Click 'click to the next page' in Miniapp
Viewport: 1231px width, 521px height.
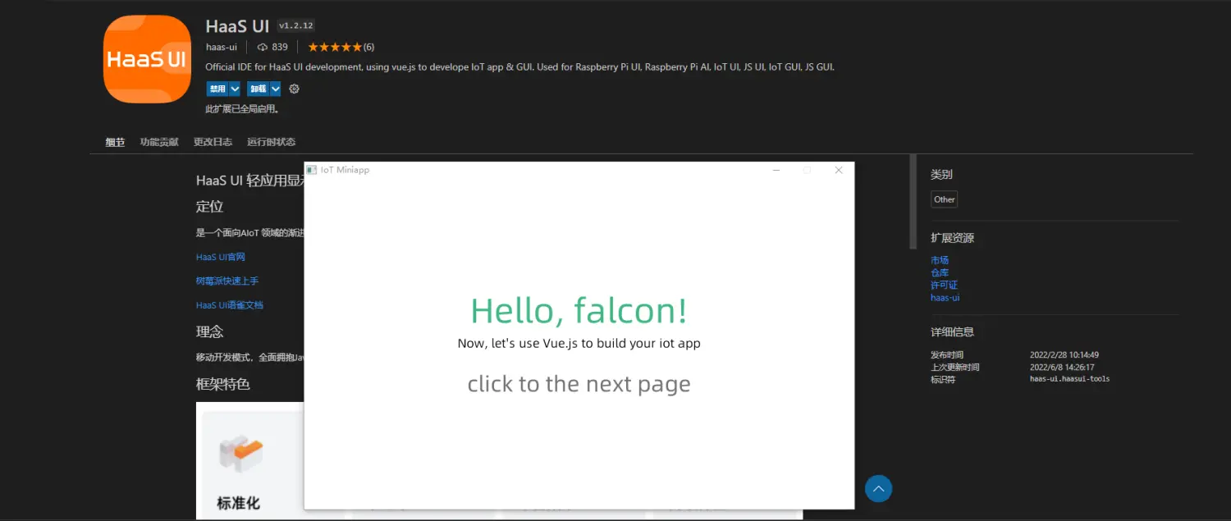pos(579,384)
